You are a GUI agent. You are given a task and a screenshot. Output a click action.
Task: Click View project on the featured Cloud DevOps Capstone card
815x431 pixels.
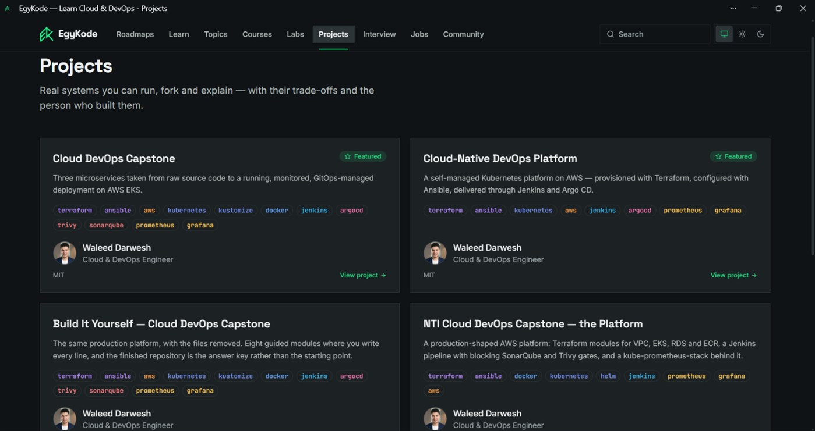click(x=363, y=275)
